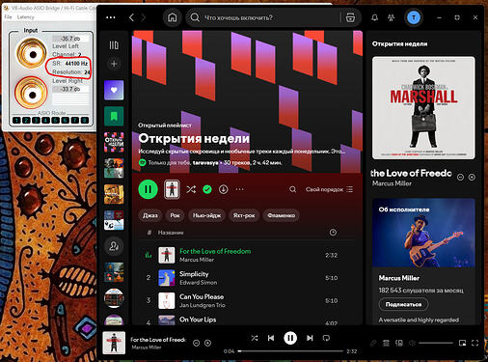This screenshot has height=362, width=488.
Task: Open notifications bell icon
Action: coord(374,17)
